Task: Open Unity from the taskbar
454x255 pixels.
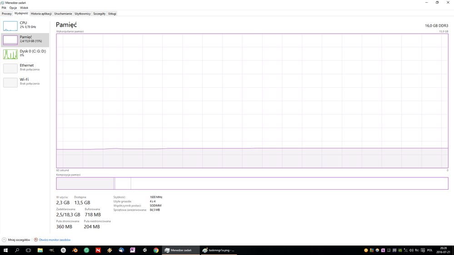Action: (x=145, y=250)
